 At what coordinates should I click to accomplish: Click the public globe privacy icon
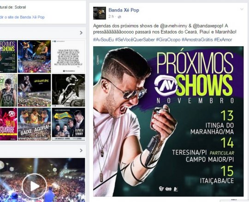pyautogui.click(x=119, y=17)
